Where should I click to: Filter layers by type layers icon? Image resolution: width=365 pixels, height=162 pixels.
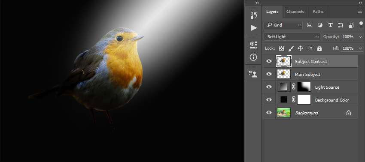pyautogui.click(x=330, y=25)
